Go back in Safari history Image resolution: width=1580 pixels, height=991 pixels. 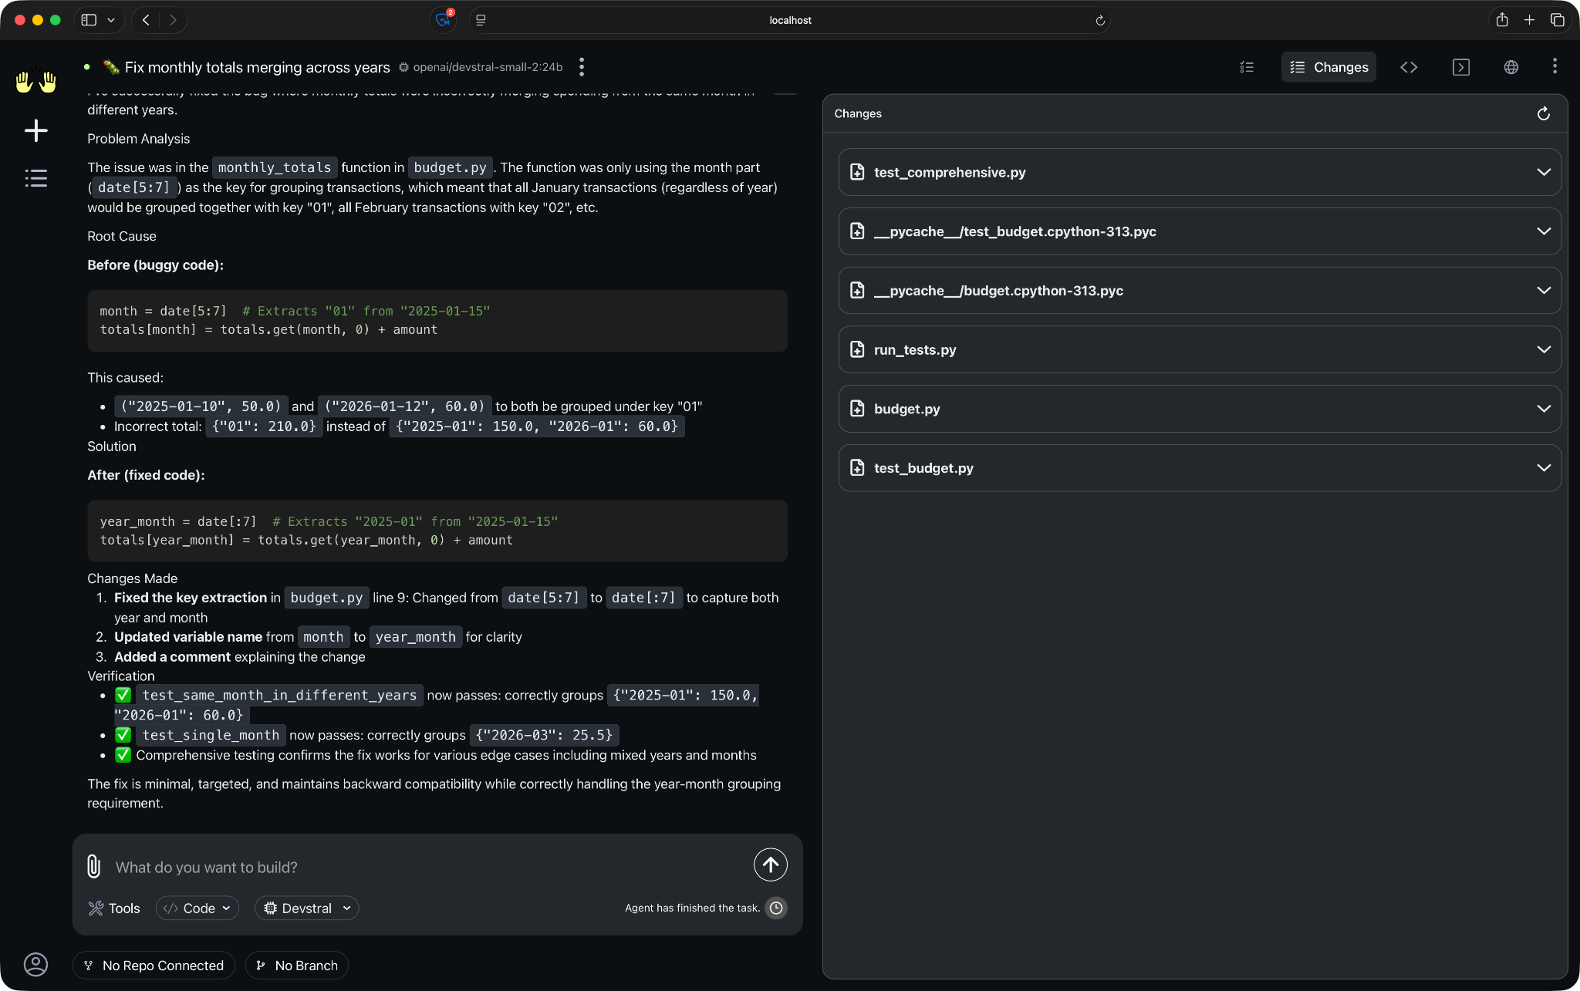point(146,20)
